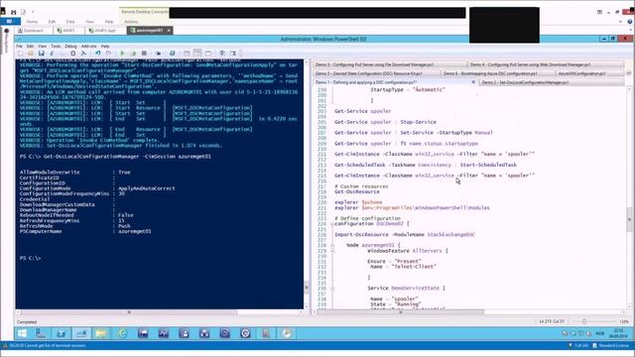Click the script pane horizontal scrollbar
Screen dimensions: 635x357
point(401,312)
